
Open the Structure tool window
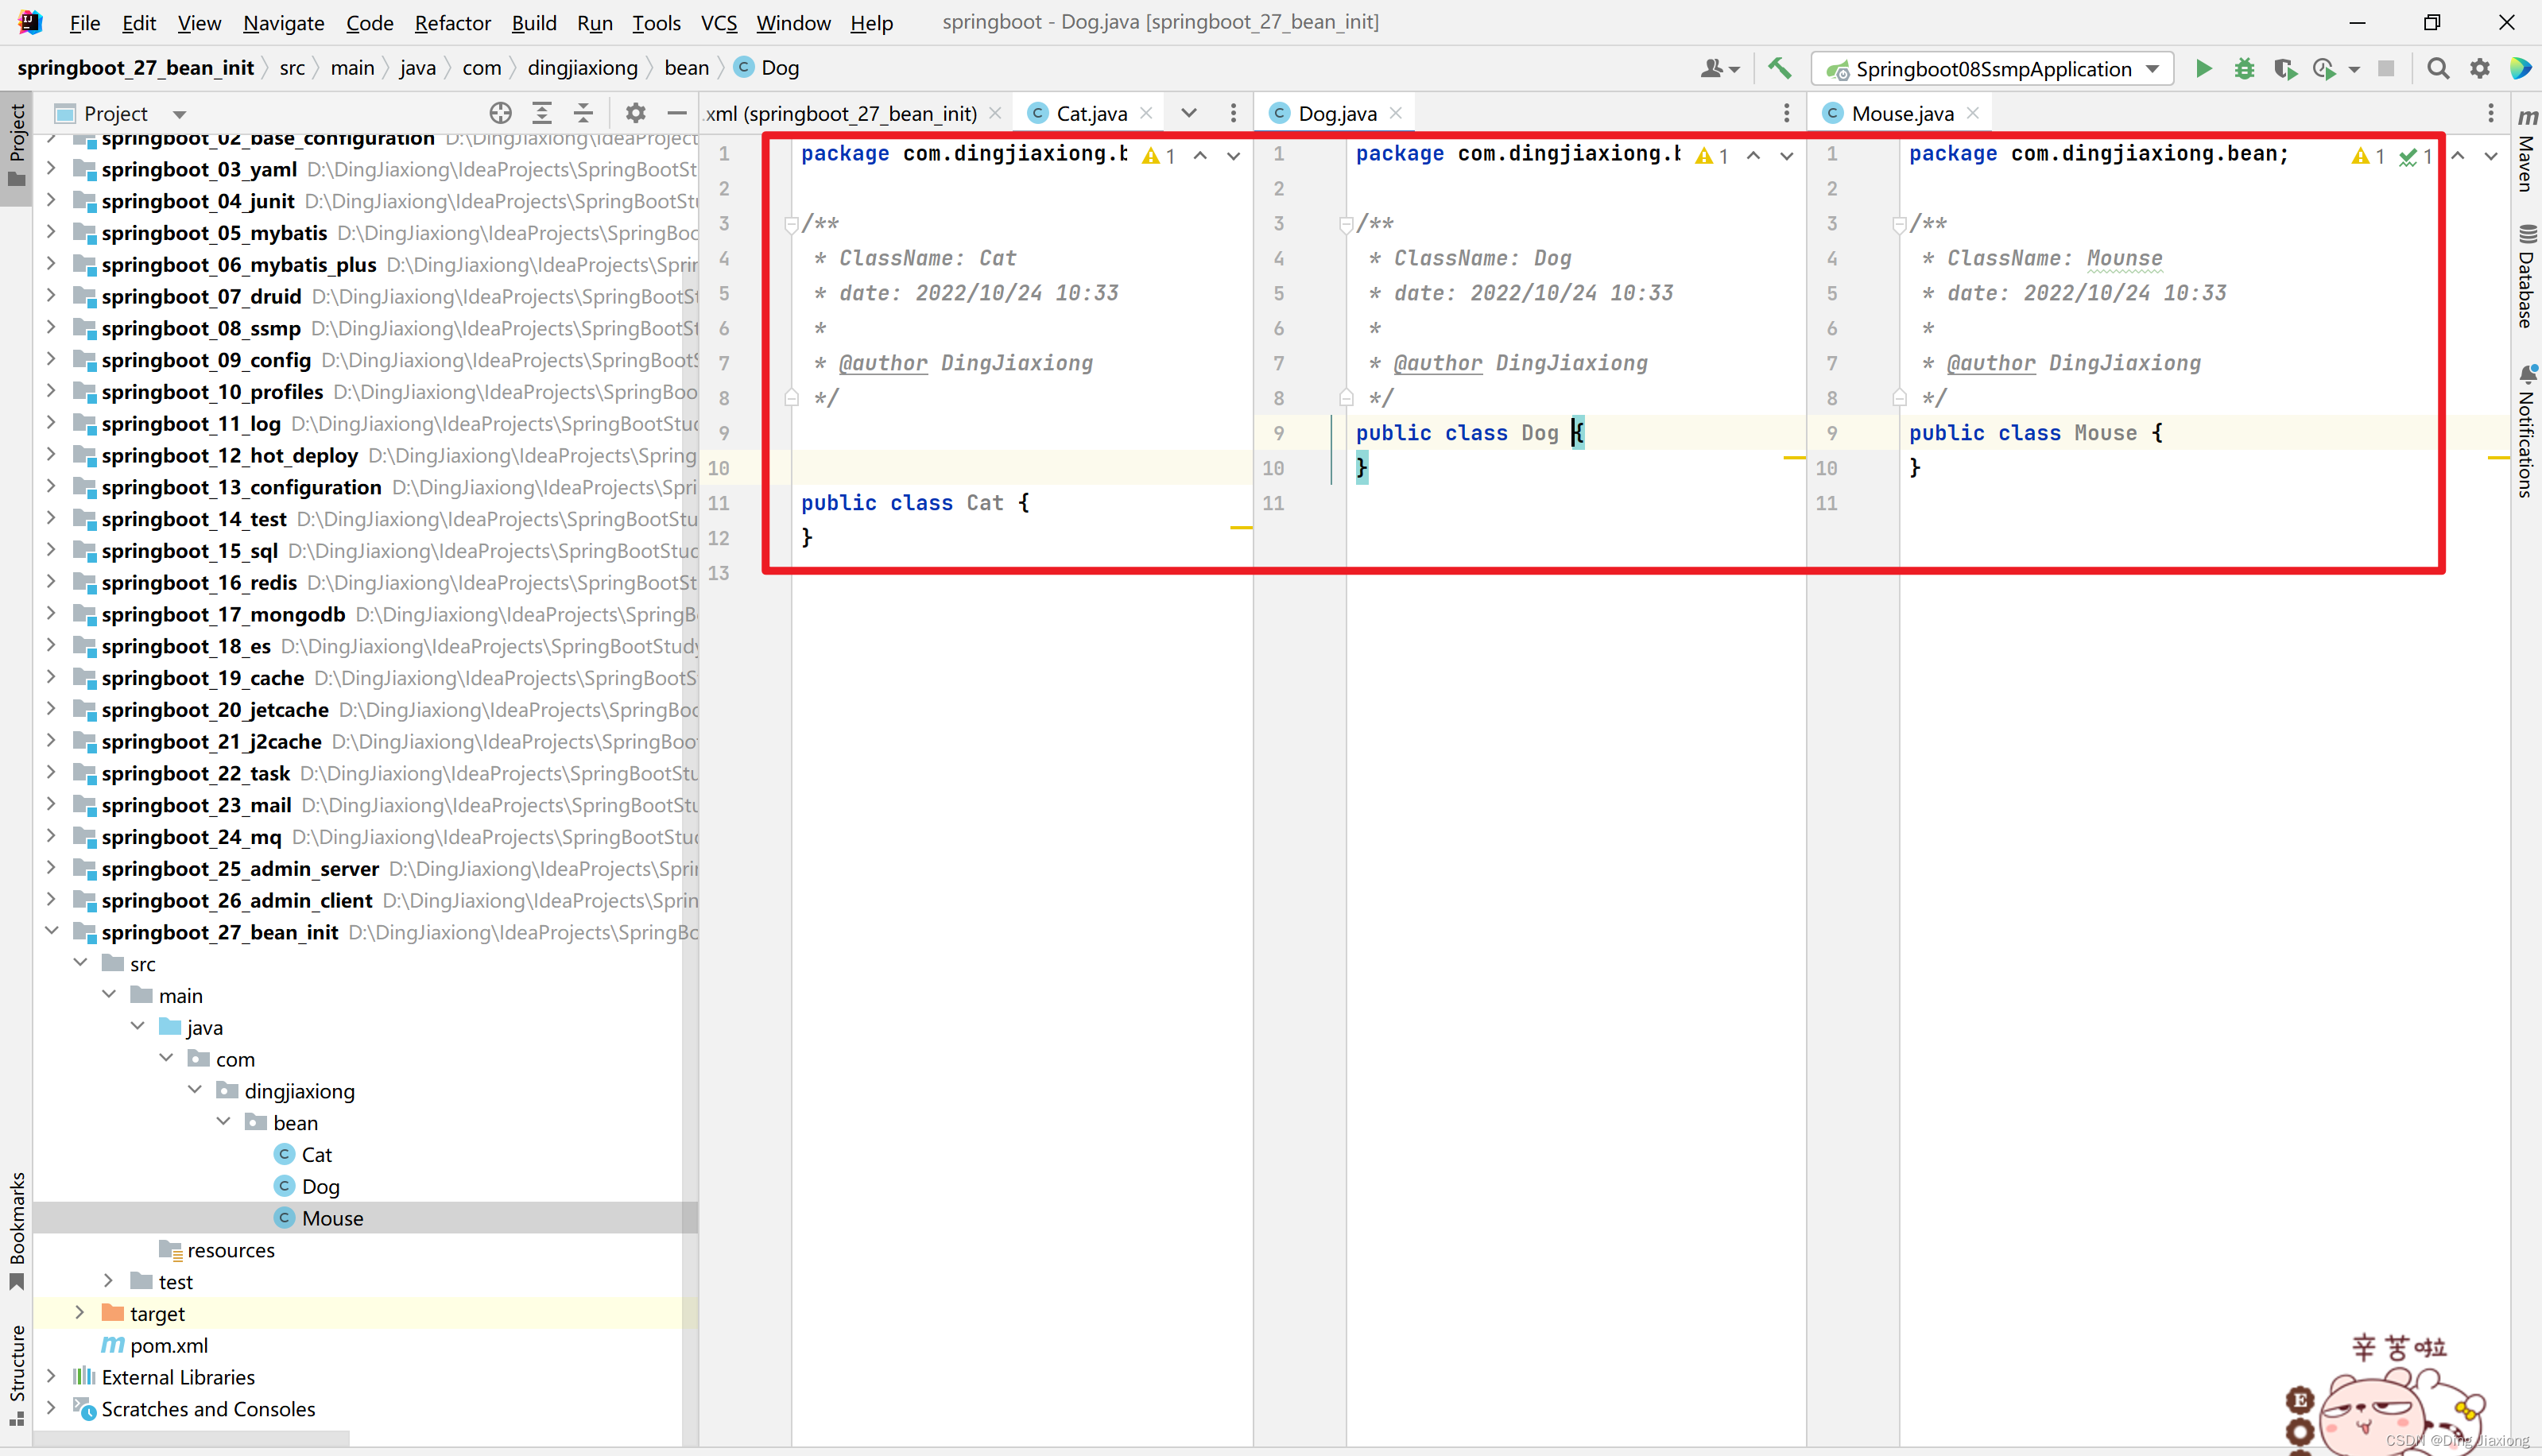pyautogui.click(x=17, y=1375)
